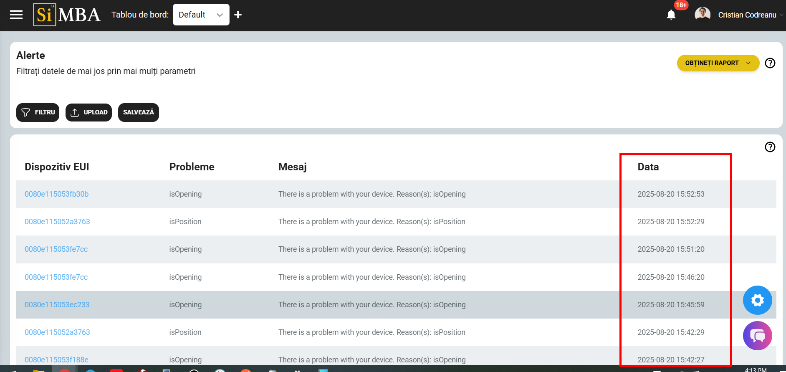
Task: Click the Dispozitiv EUI column header
Action: 57,167
